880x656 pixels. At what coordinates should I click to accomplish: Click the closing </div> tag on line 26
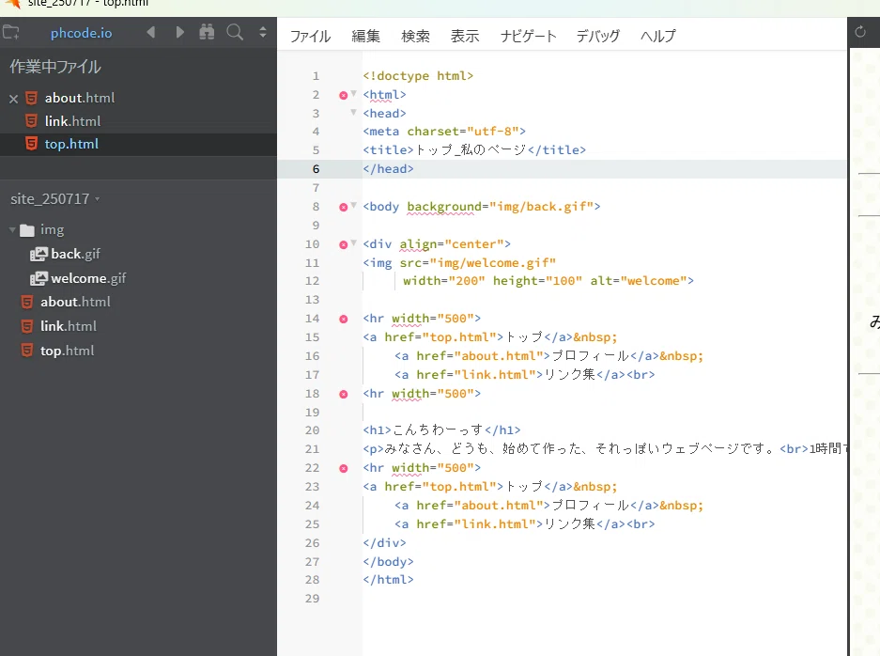(384, 543)
